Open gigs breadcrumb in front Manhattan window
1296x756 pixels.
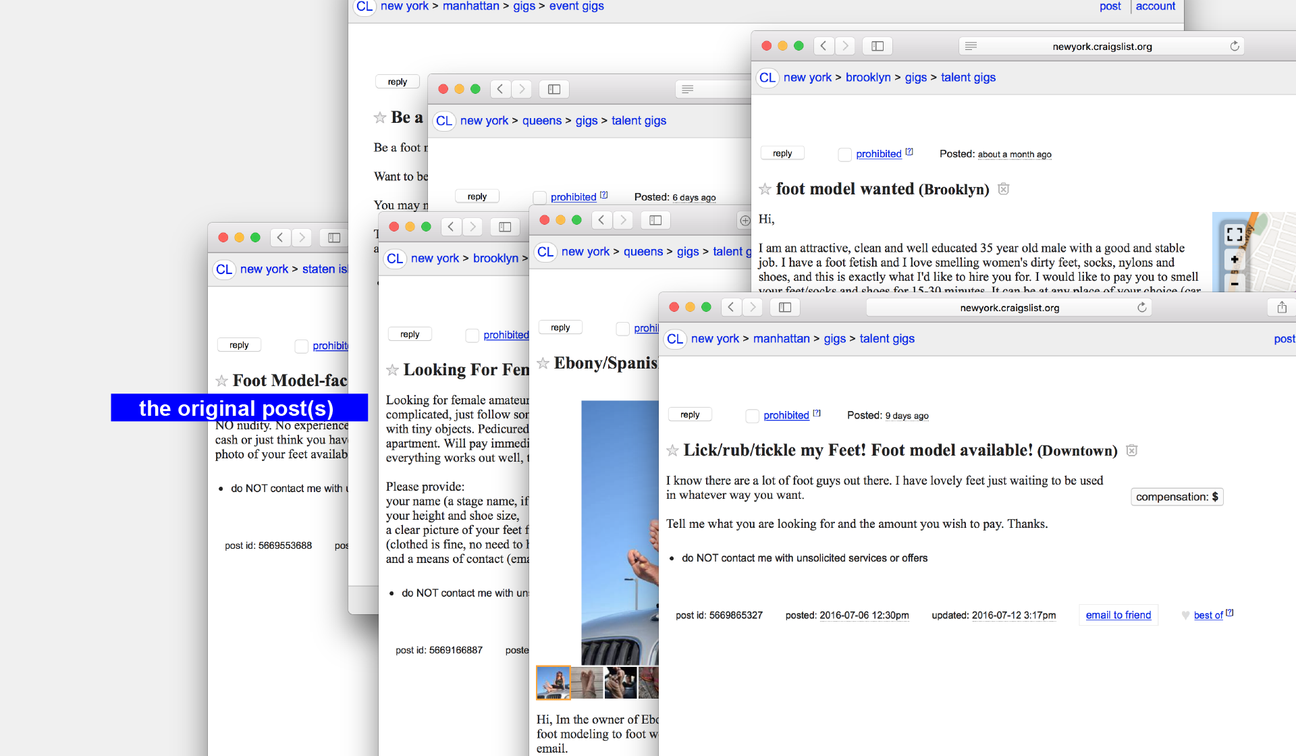pyautogui.click(x=834, y=339)
